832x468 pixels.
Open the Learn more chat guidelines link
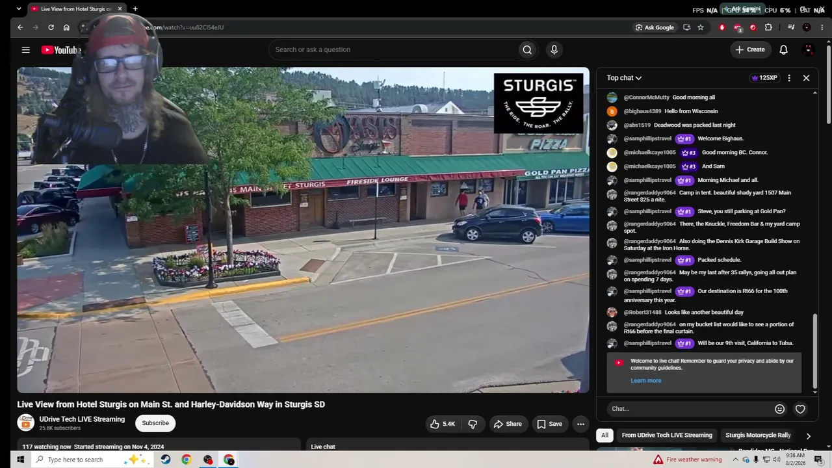pyautogui.click(x=645, y=381)
